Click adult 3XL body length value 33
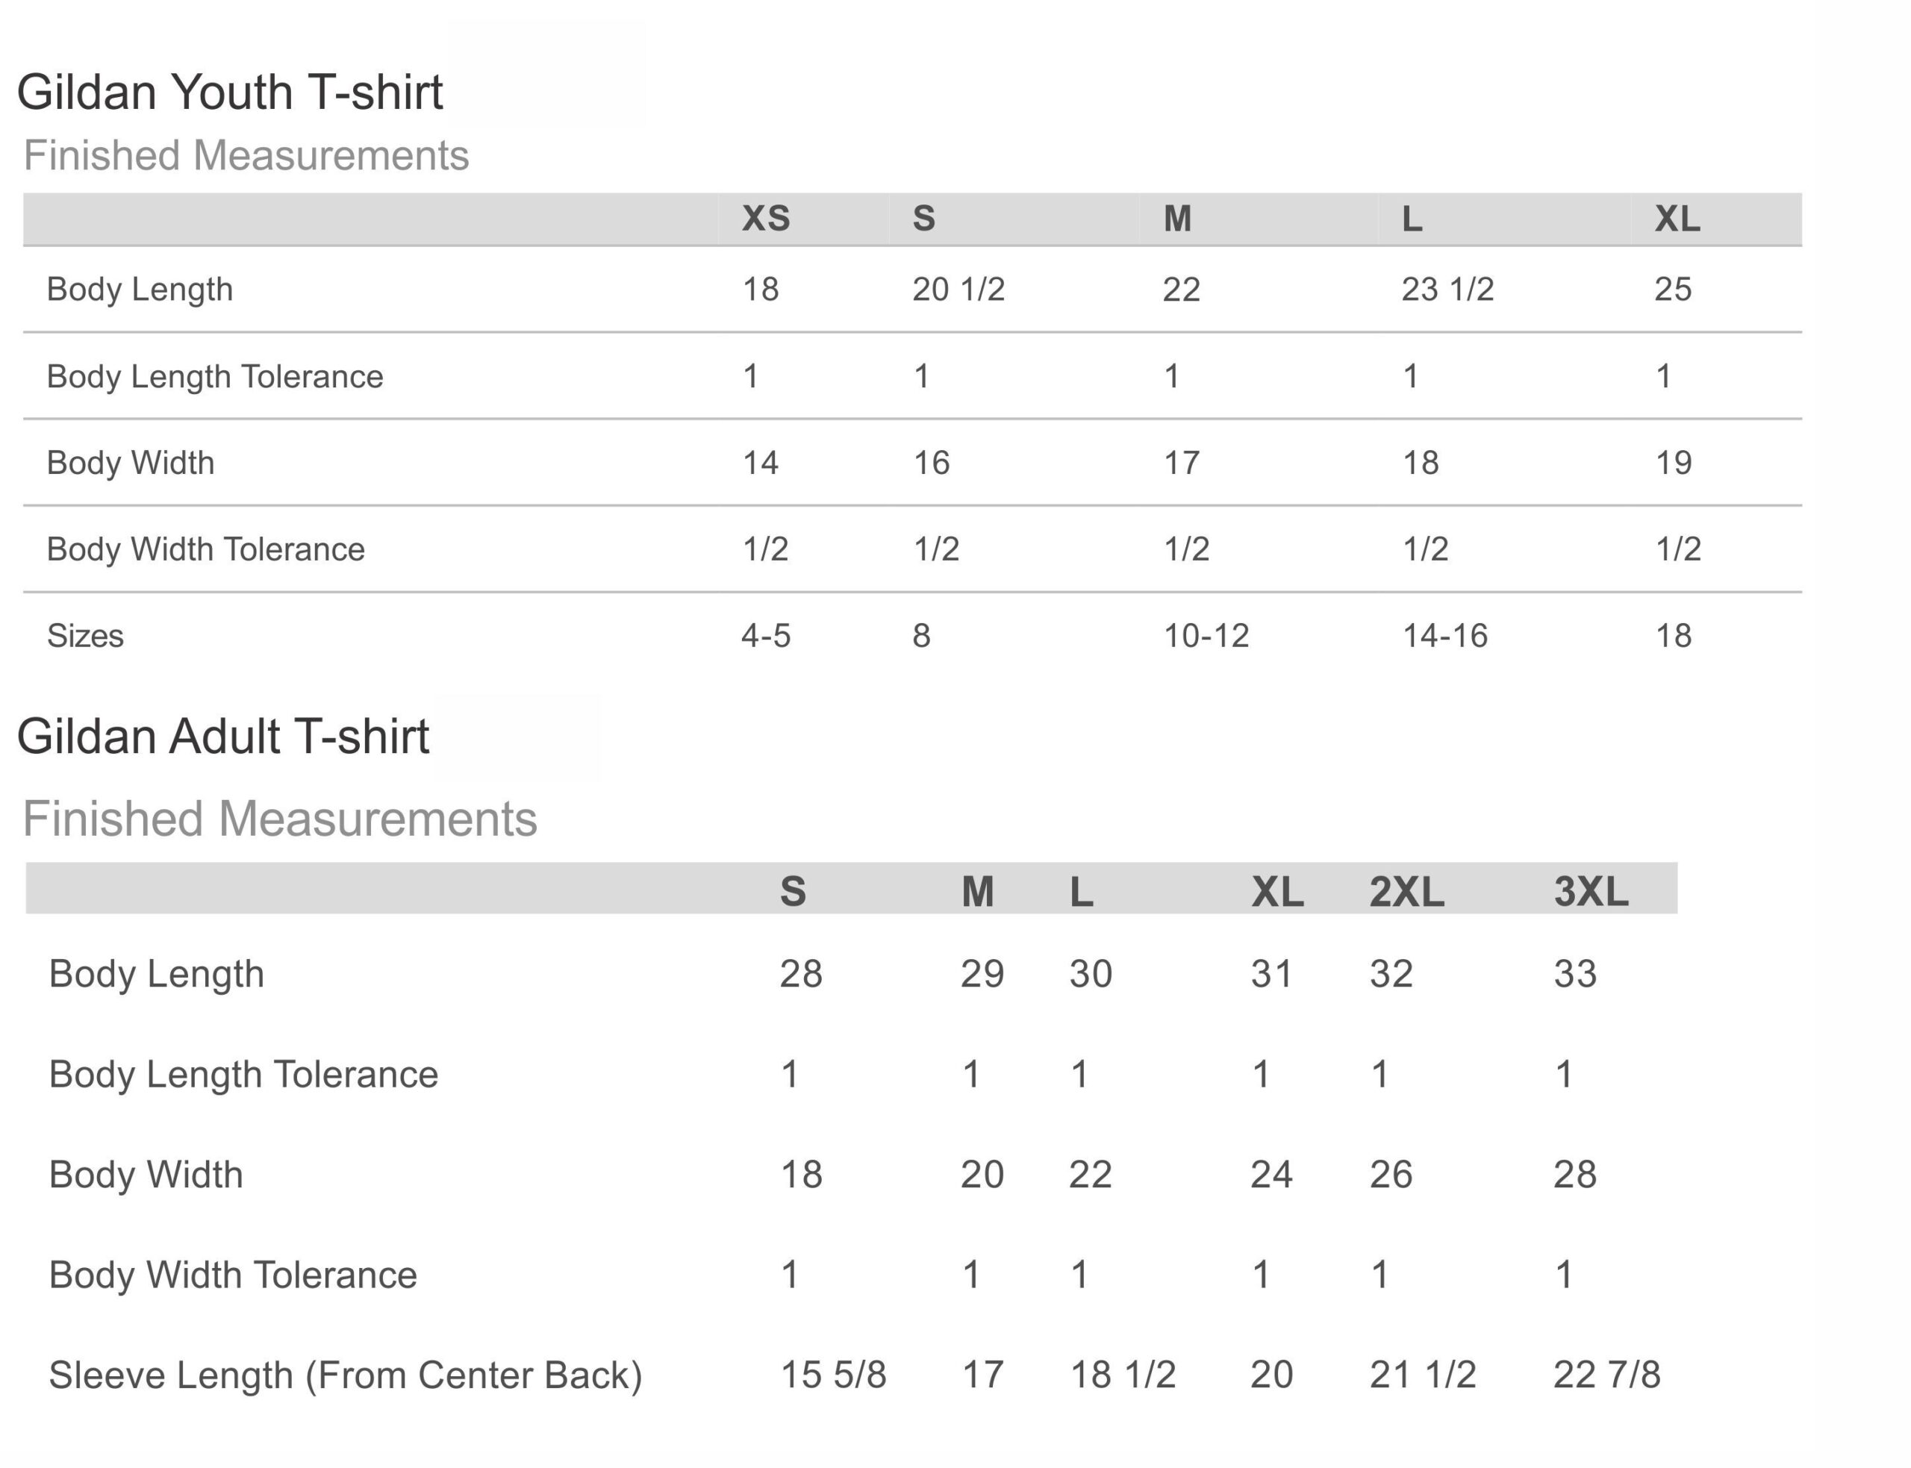 [x=1576, y=973]
